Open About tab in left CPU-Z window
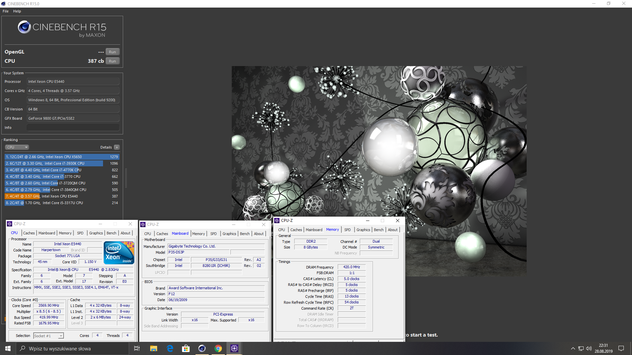Viewport: 632px width, 355px height. click(x=125, y=233)
